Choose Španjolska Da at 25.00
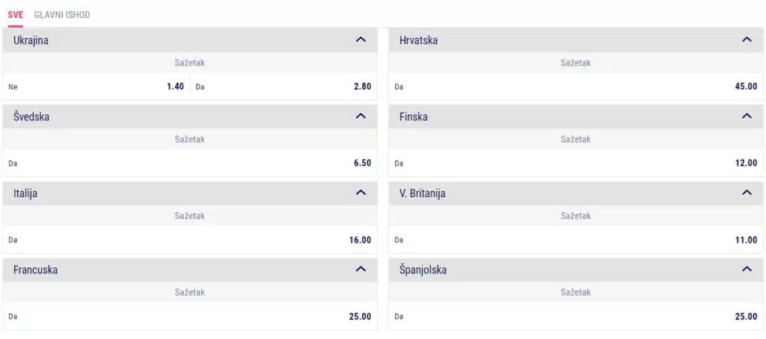 coord(576,316)
